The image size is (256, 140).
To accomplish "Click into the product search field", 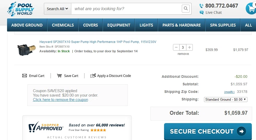I will point(126,9).
